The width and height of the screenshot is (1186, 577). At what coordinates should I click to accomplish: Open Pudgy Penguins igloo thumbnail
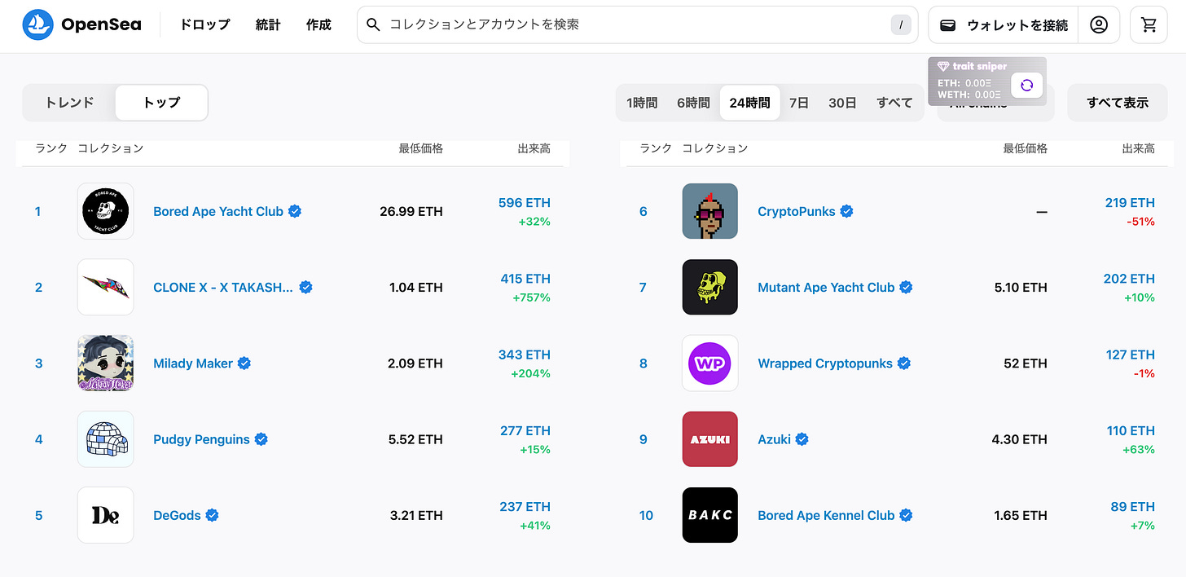106,439
